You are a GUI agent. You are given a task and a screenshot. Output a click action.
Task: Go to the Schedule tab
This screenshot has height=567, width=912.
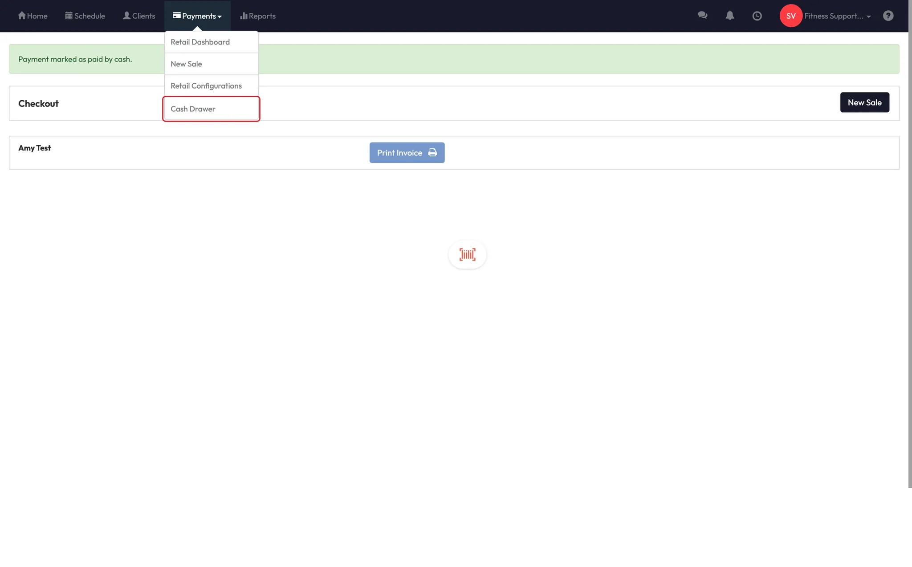pyautogui.click(x=85, y=16)
